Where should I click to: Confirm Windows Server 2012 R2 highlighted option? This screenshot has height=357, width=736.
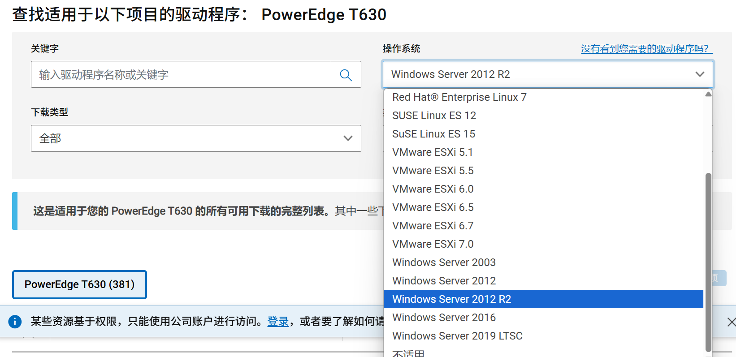pos(451,299)
